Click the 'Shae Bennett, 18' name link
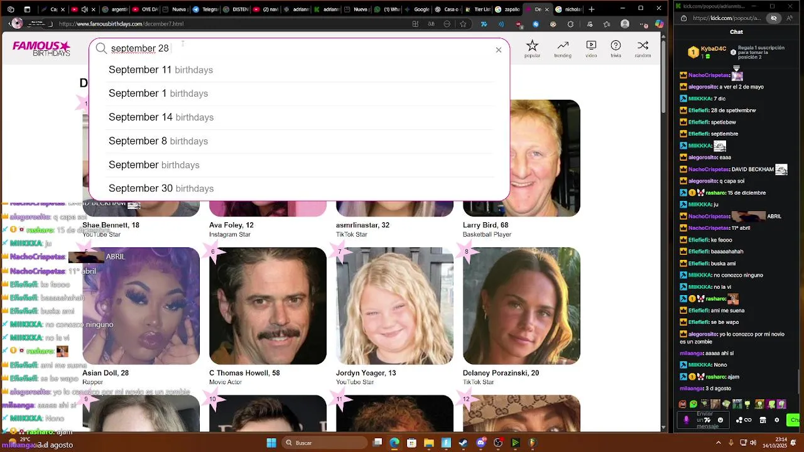The height and width of the screenshot is (452, 804). 111,225
